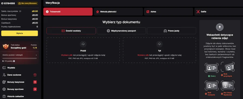Click the 'Brak rozmycia' example thumbnail

[211, 85]
